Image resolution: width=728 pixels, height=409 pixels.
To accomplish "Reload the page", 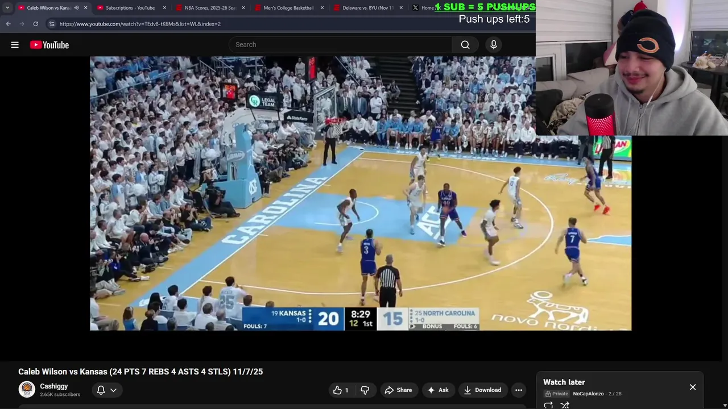I will coord(35,24).
